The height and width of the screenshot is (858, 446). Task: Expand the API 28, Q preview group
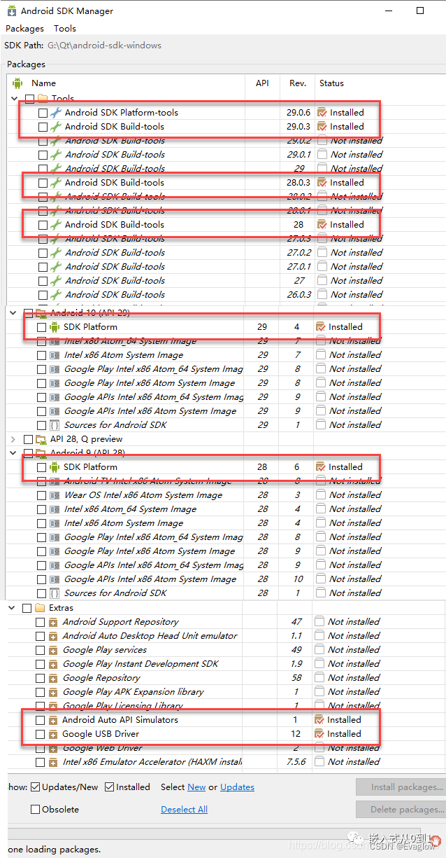coord(13,439)
